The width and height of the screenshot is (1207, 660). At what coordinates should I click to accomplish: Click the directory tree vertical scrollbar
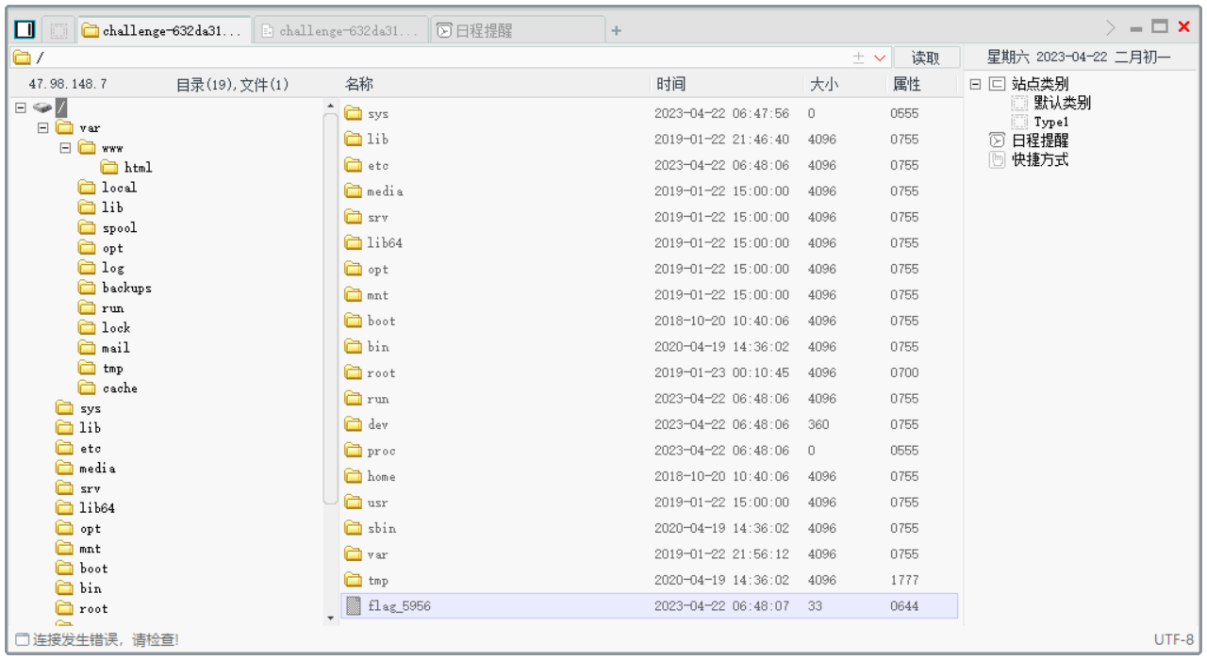click(x=330, y=311)
